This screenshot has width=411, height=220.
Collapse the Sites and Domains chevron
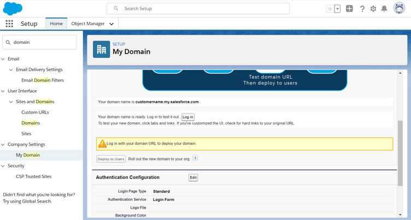point(11,102)
